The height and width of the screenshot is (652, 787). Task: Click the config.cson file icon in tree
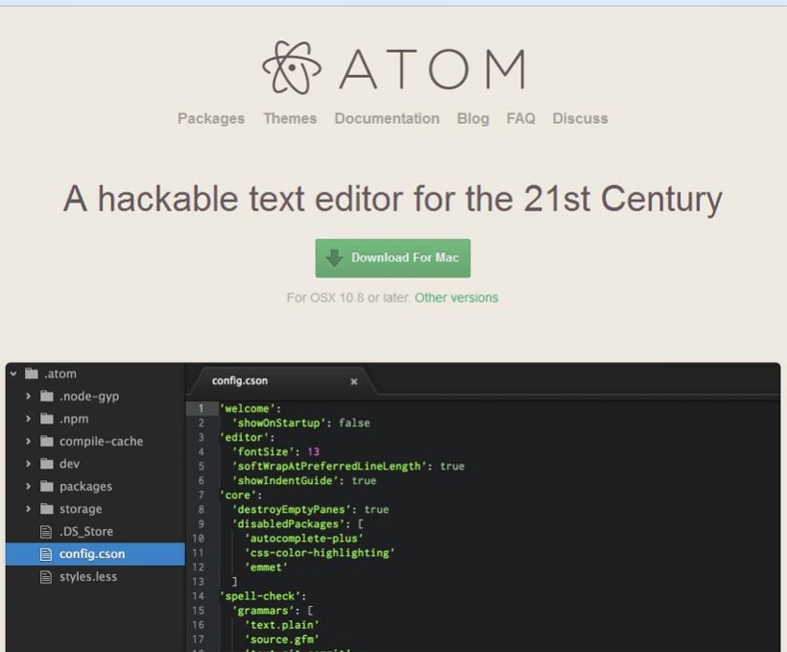tap(46, 554)
